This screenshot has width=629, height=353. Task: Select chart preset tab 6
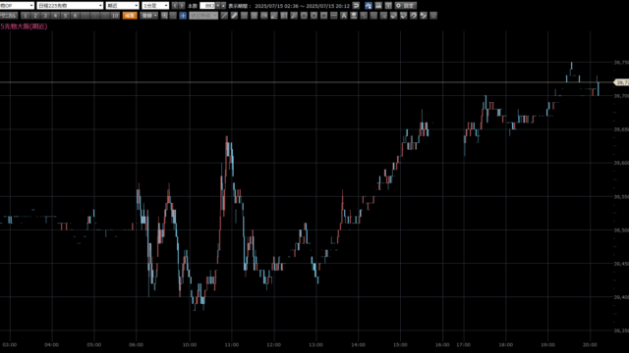[75, 16]
